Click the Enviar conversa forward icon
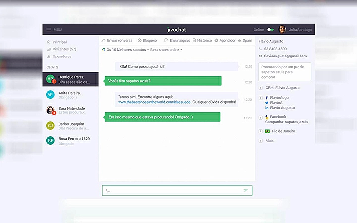Screen dimensions: 357x223 pos(103,40)
